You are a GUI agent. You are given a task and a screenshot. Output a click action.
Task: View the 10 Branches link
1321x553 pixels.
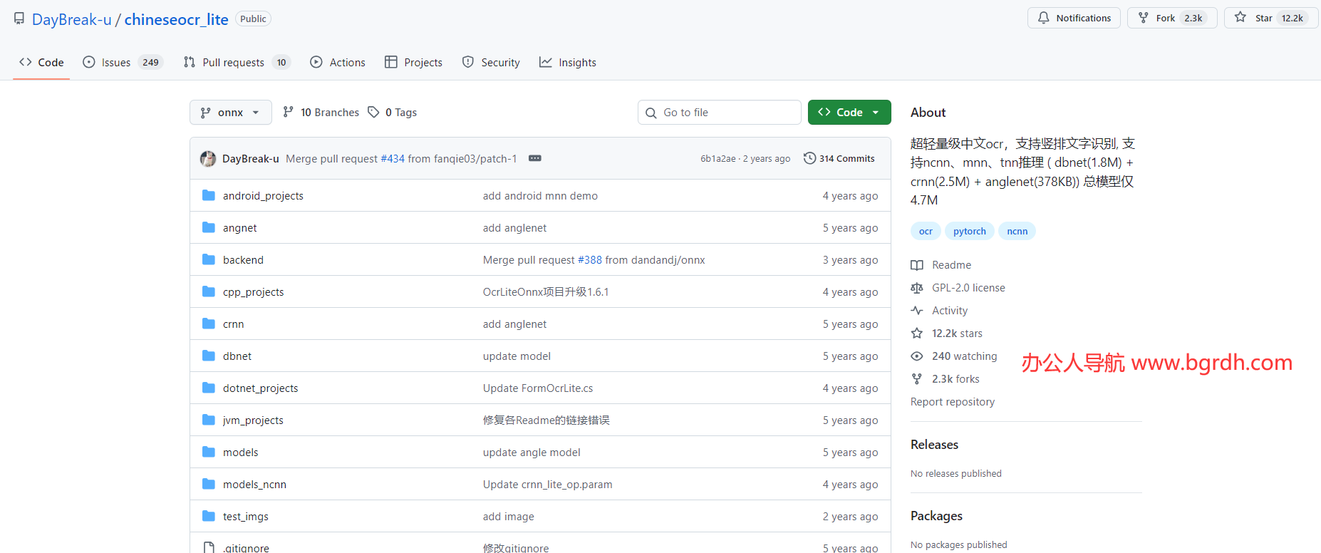click(x=321, y=113)
